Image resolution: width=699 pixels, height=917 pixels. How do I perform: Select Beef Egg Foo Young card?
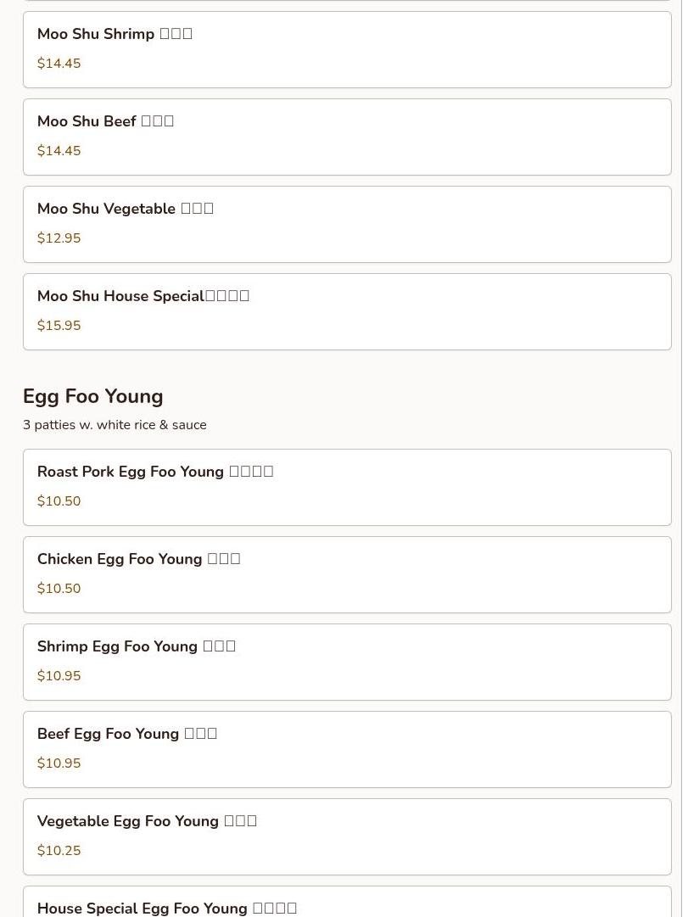click(347, 749)
